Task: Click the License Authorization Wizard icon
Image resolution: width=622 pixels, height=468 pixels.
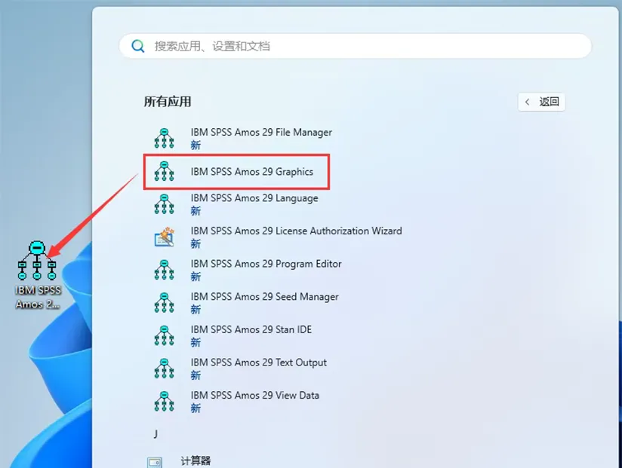Action: pyautogui.click(x=165, y=237)
